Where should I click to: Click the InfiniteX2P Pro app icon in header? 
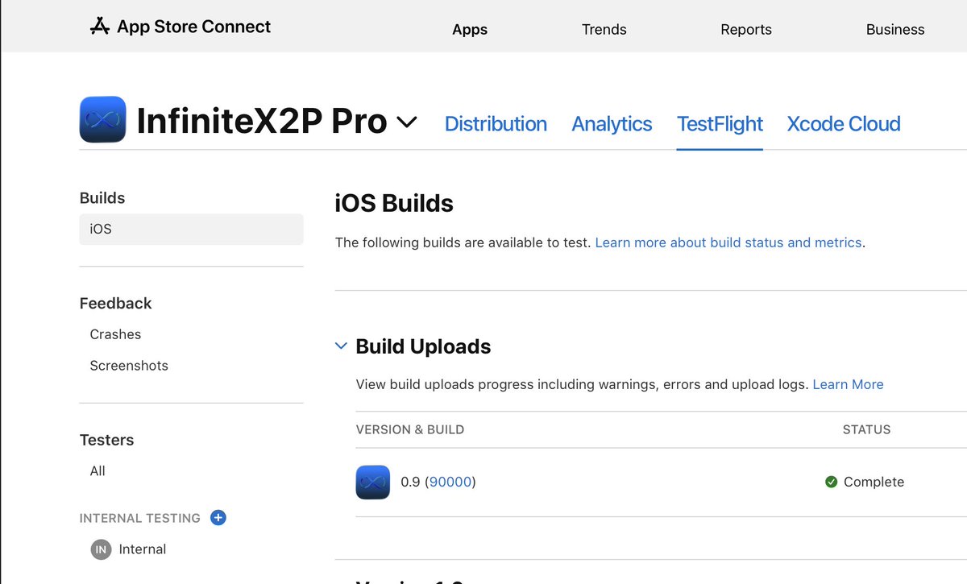pyautogui.click(x=102, y=119)
